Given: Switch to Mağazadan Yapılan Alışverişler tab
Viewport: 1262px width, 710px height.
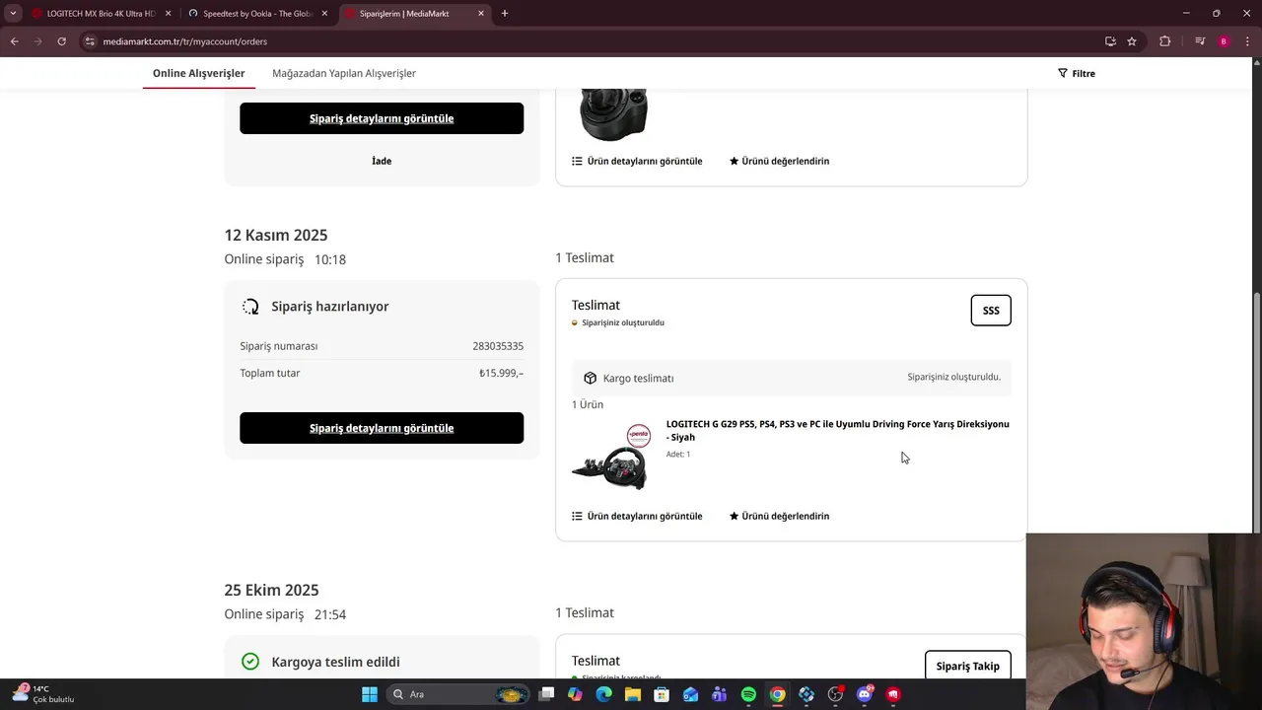Looking at the screenshot, I should tap(344, 73).
